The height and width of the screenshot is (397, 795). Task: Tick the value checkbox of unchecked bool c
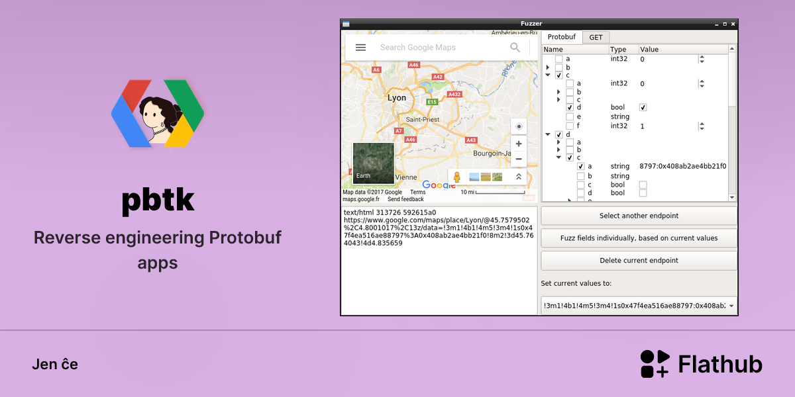click(643, 185)
